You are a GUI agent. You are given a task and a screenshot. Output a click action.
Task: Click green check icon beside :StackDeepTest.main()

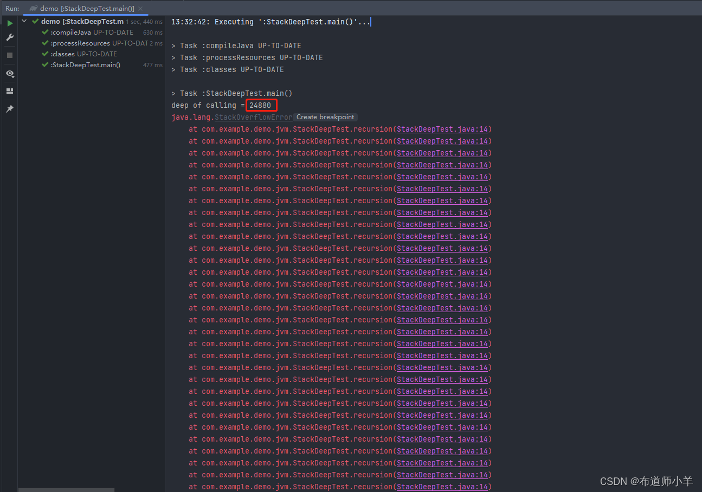(45, 65)
